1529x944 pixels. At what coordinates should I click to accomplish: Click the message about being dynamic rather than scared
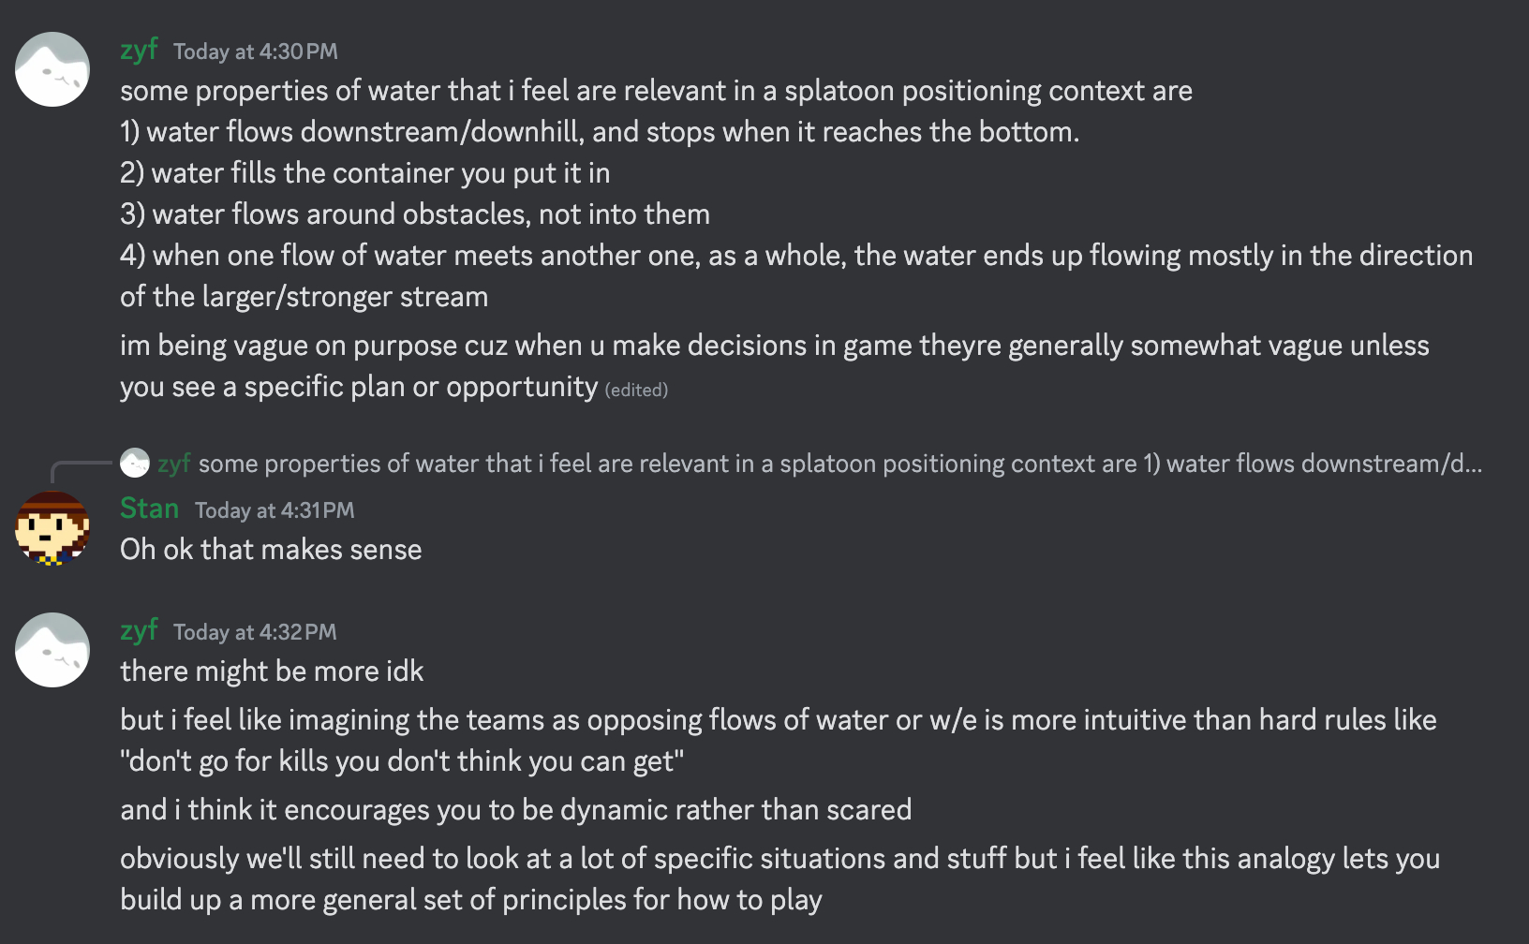515,810
